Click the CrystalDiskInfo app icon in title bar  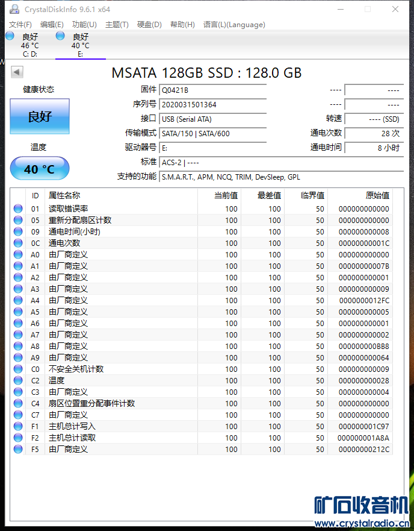[13, 10]
